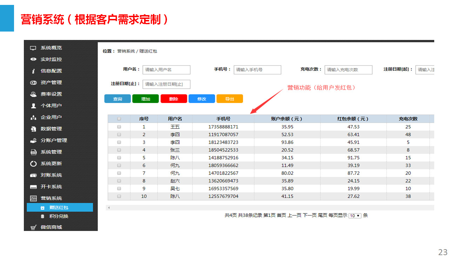Open the 赠送红包 submenu item
470x259 pixels.
[59, 207]
